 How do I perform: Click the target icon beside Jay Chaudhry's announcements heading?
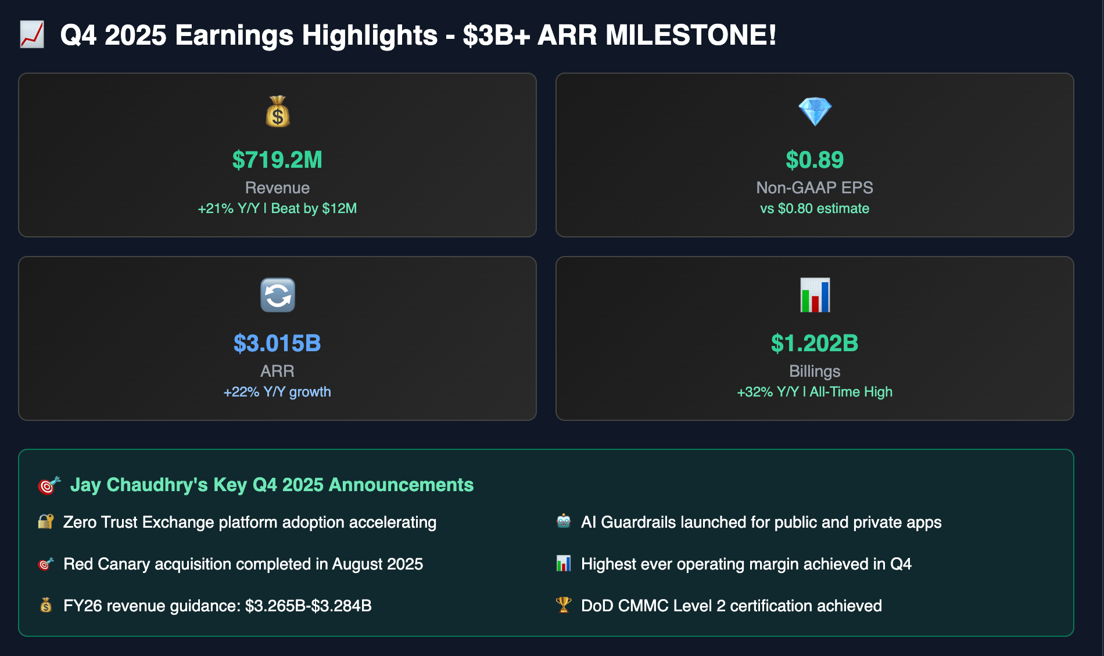[49, 485]
